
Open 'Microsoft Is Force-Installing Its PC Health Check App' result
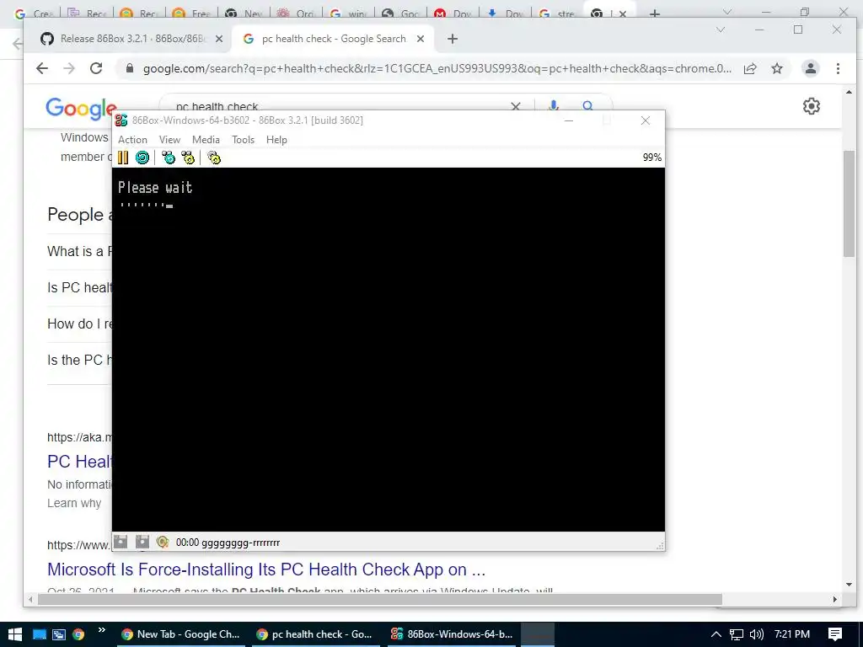(x=266, y=569)
